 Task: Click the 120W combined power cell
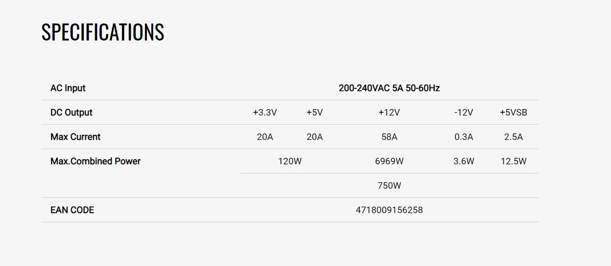tap(290, 161)
